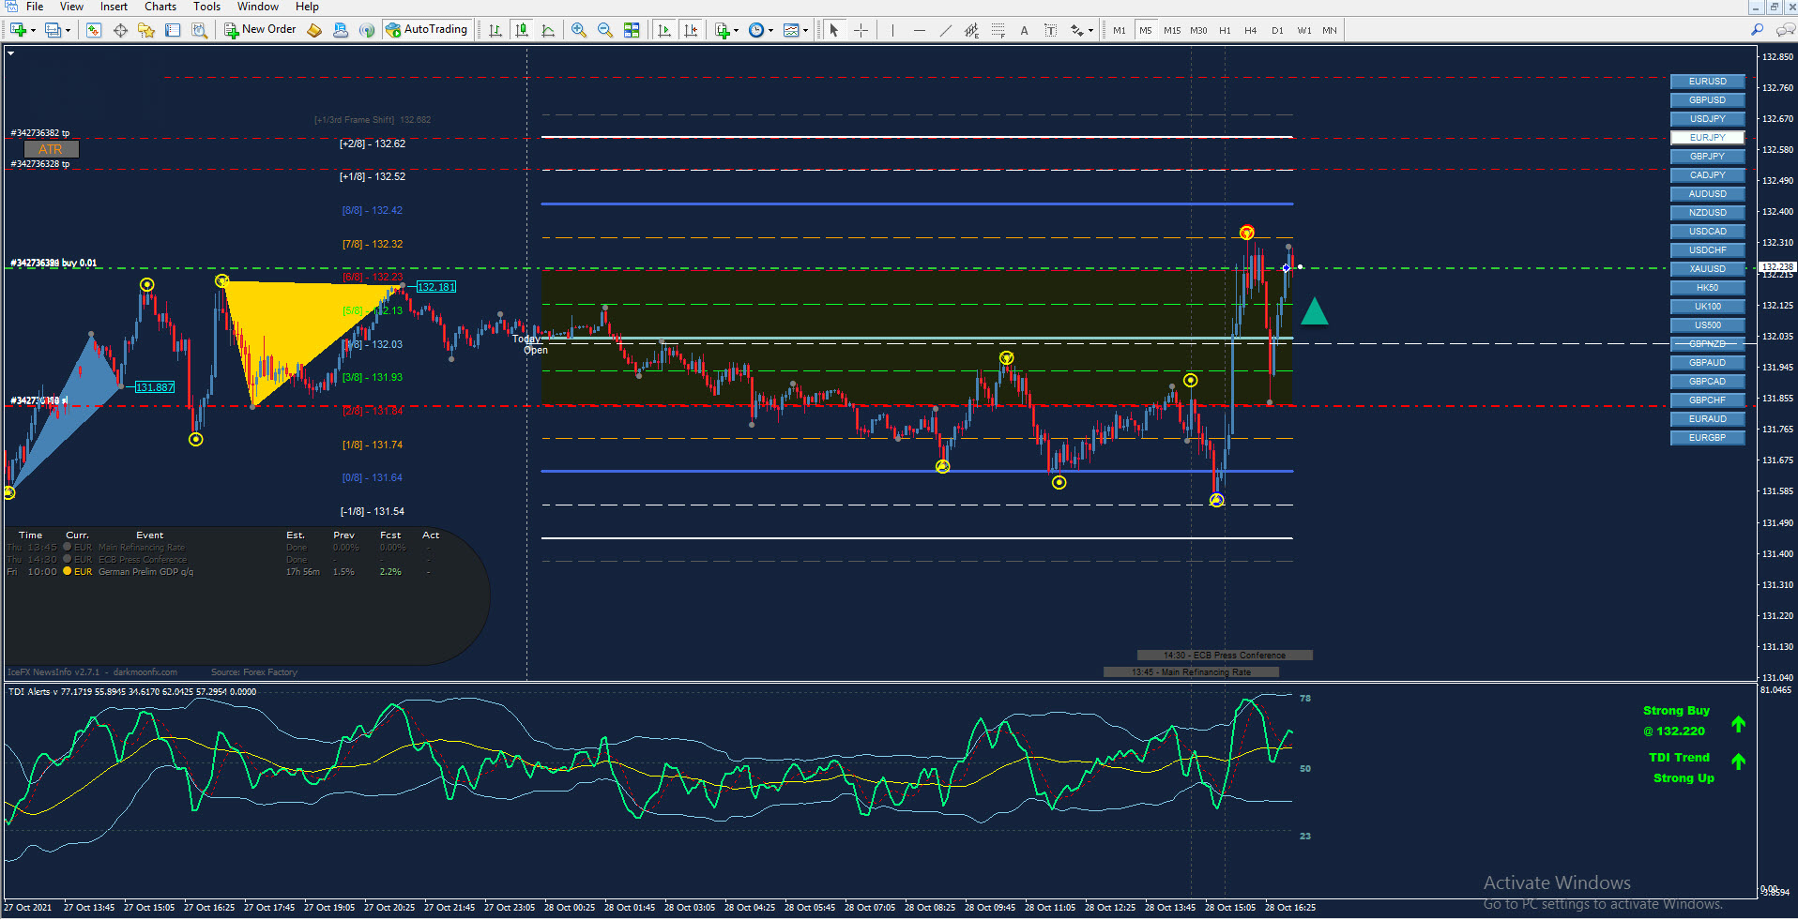Viewport: 1798px width, 920px height.
Task: Open the Market Watch star icon
Action: pyautogui.click(x=146, y=30)
